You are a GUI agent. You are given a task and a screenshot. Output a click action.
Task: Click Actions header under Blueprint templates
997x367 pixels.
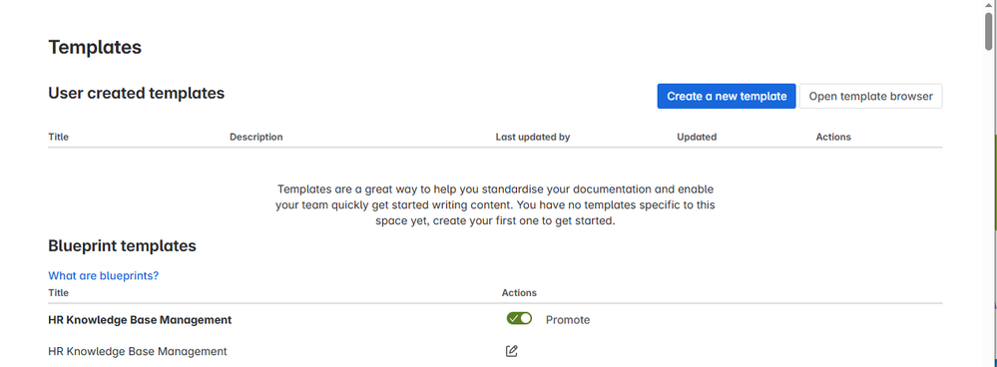click(519, 293)
